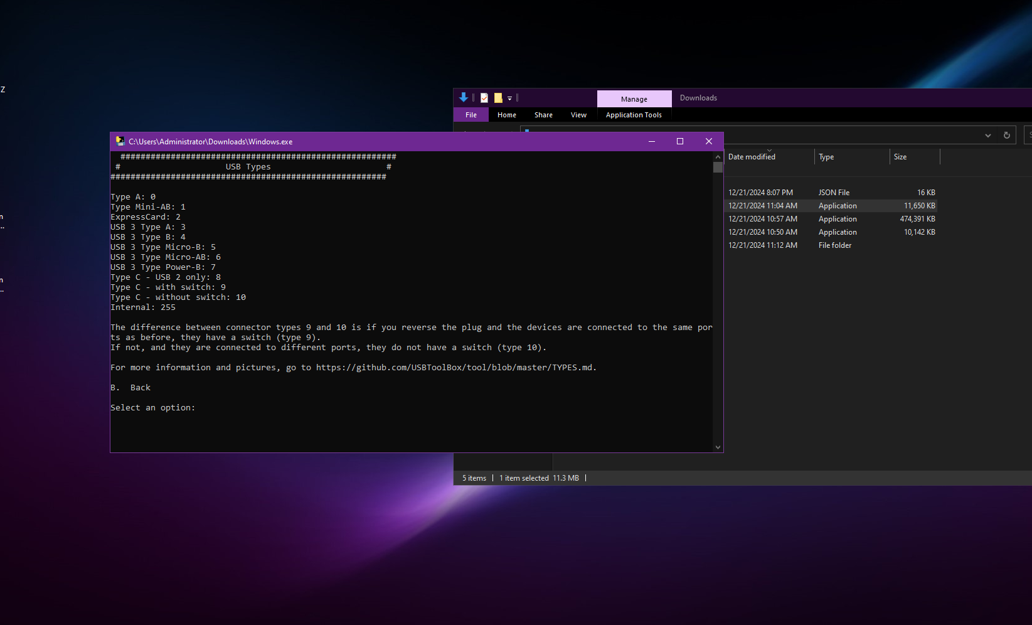
Task: Click the New Folder icon in quick access
Action: tap(498, 98)
